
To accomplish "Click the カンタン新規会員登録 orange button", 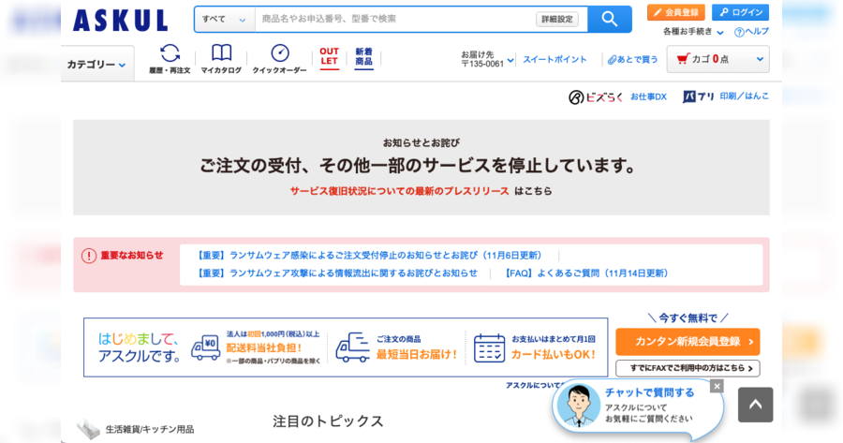I will (687, 342).
